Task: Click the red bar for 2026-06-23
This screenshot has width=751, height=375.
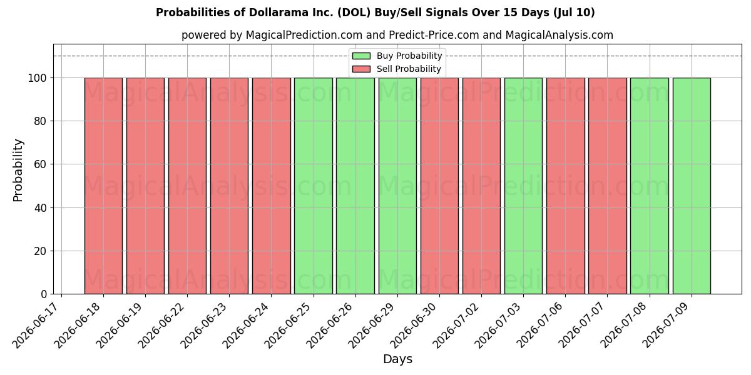Action: pyautogui.click(x=229, y=186)
